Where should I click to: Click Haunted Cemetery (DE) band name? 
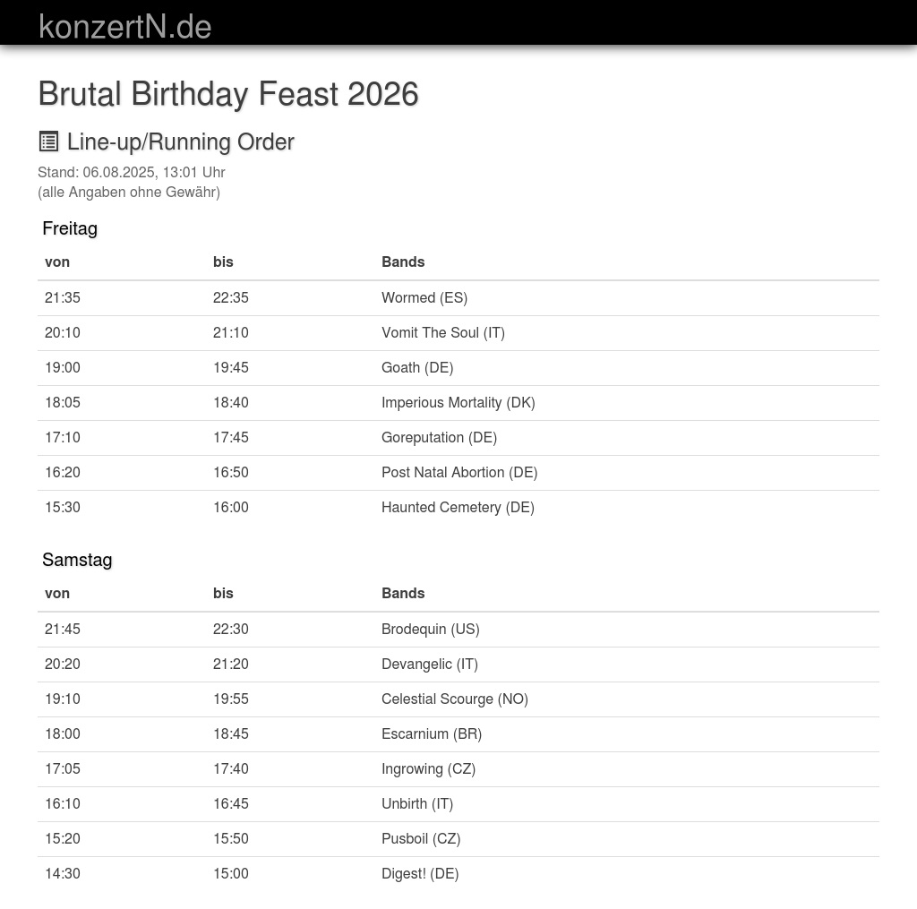coord(458,507)
